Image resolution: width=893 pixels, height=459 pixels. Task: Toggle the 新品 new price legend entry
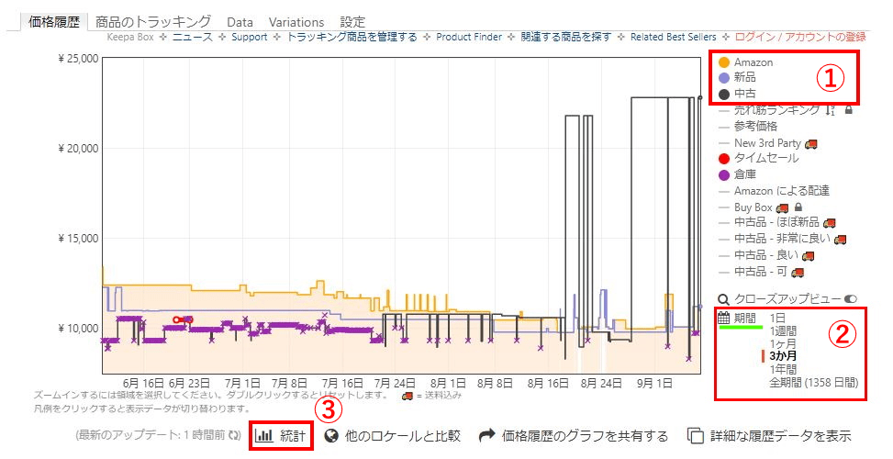tap(744, 78)
